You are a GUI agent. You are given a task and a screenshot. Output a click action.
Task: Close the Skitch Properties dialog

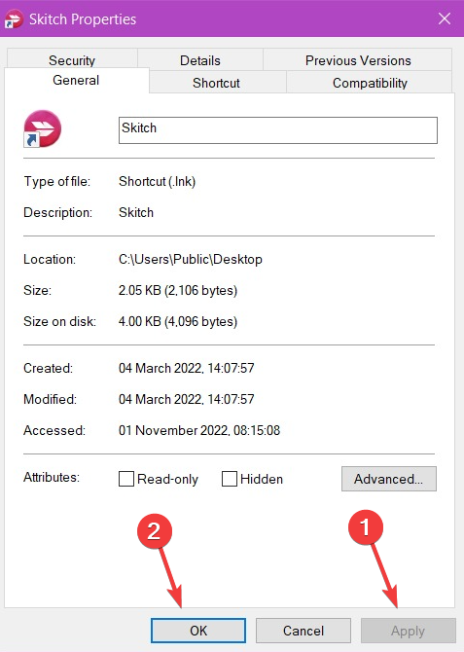click(445, 18)
